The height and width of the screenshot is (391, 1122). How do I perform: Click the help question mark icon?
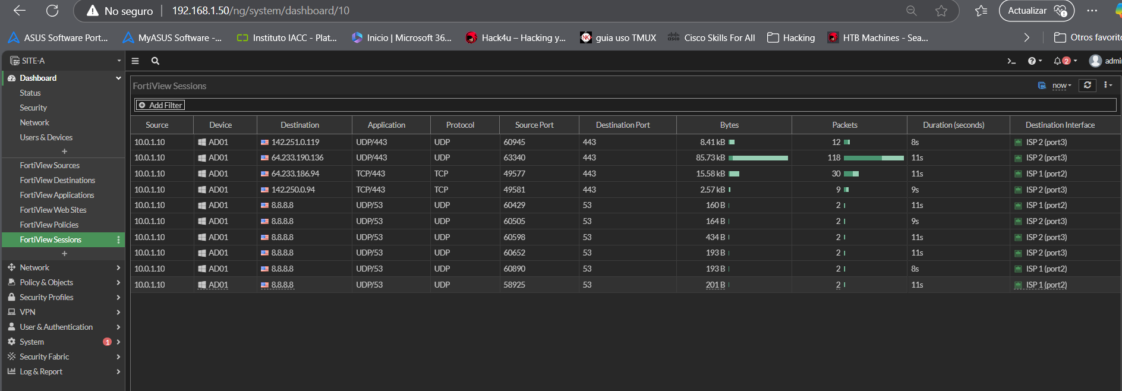pos(1032,61)
